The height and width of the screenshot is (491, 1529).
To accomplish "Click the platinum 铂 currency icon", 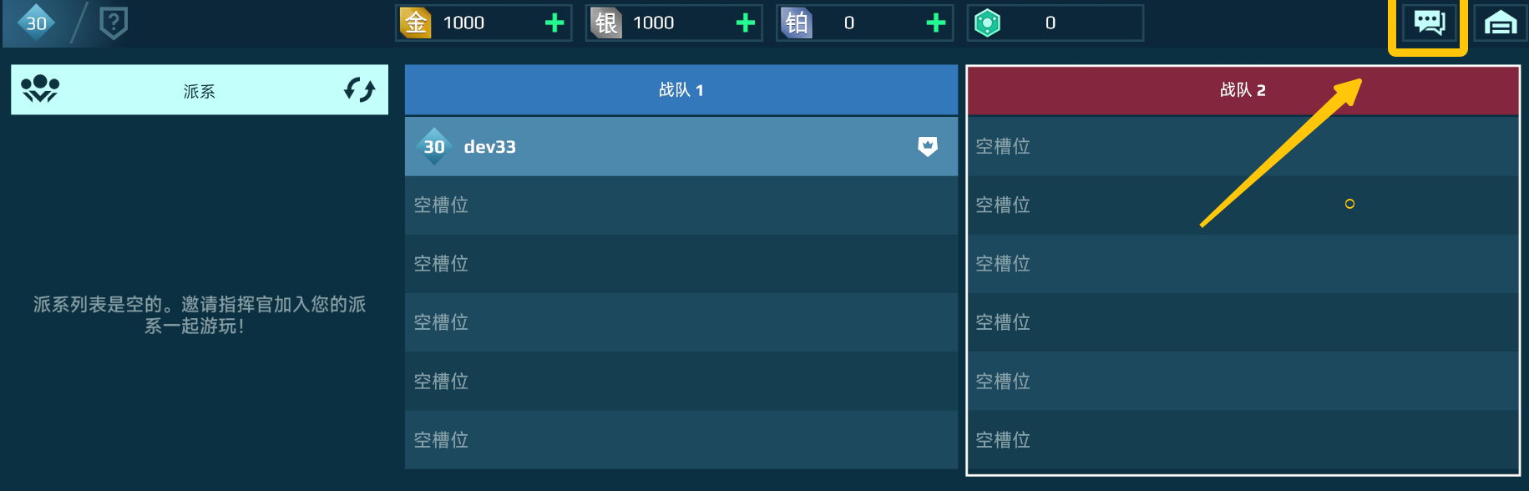I will [796, 23].
